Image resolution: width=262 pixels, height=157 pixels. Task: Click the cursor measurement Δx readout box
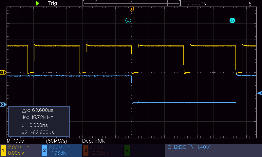pyautogui.click(x=39, y=121)
